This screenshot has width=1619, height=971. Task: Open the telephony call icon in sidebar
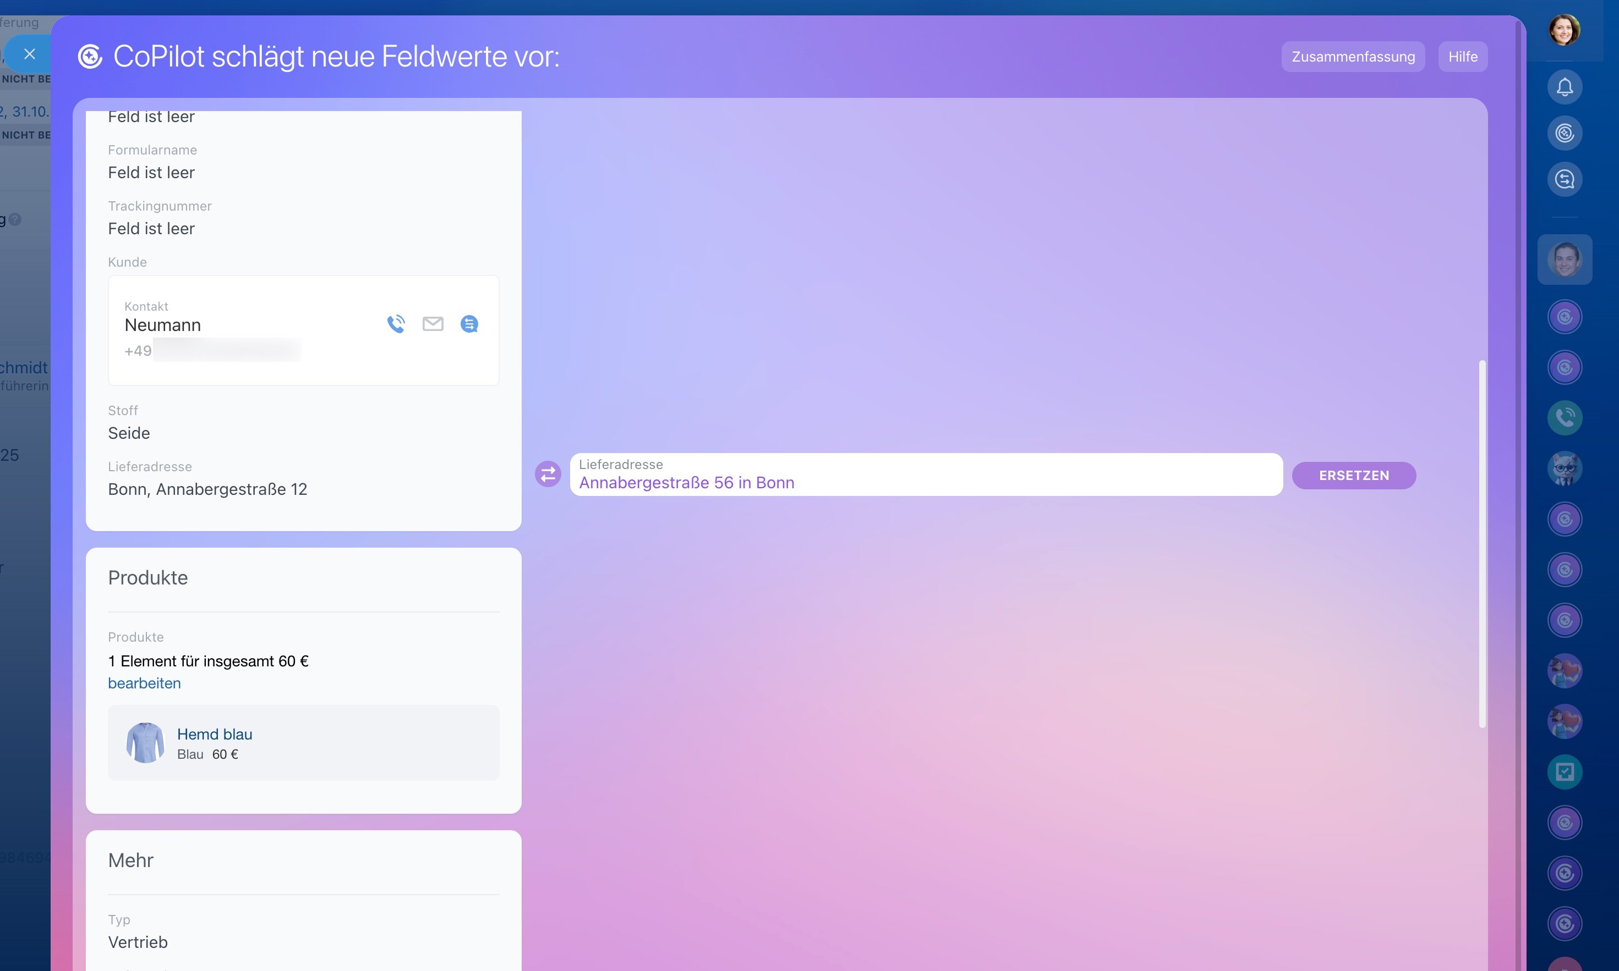pyautogui.click(x=1565, y=417)
